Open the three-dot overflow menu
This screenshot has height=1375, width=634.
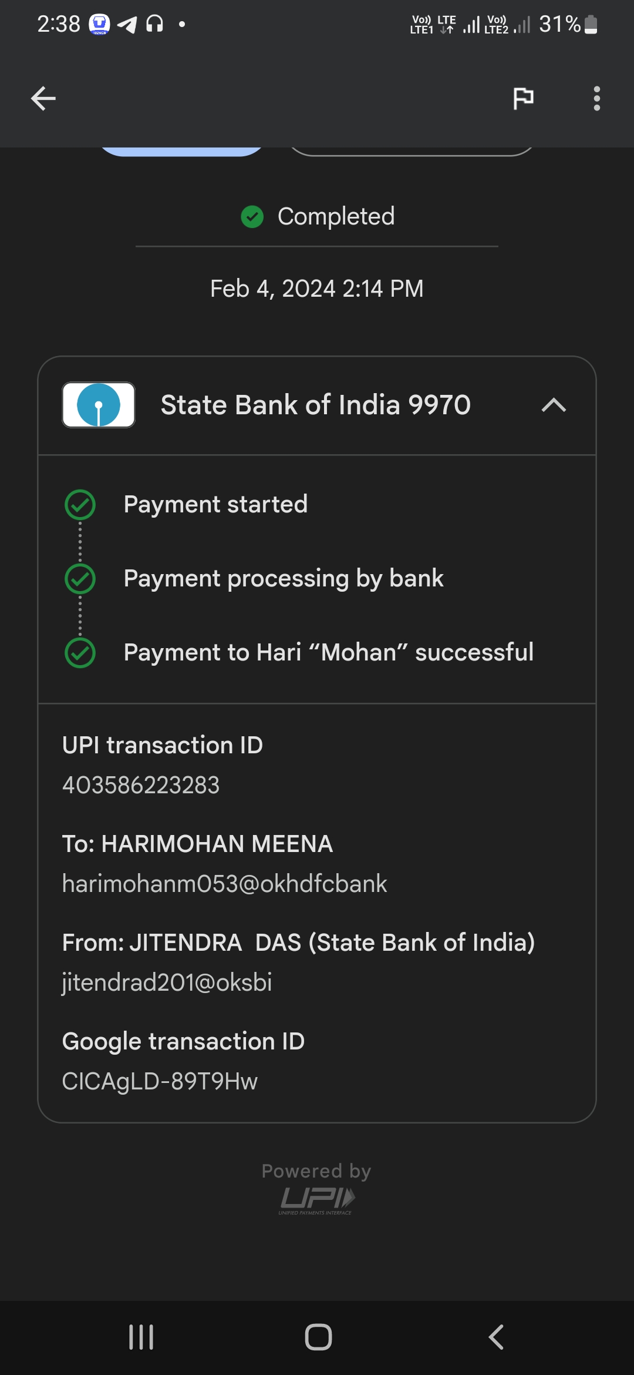click(596, 98)
